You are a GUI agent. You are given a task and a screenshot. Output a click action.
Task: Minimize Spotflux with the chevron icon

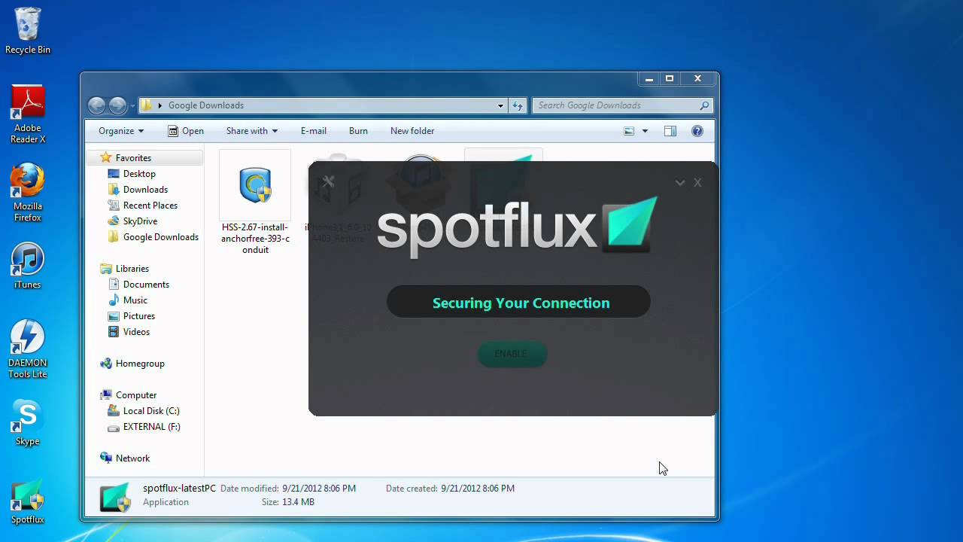680,183
